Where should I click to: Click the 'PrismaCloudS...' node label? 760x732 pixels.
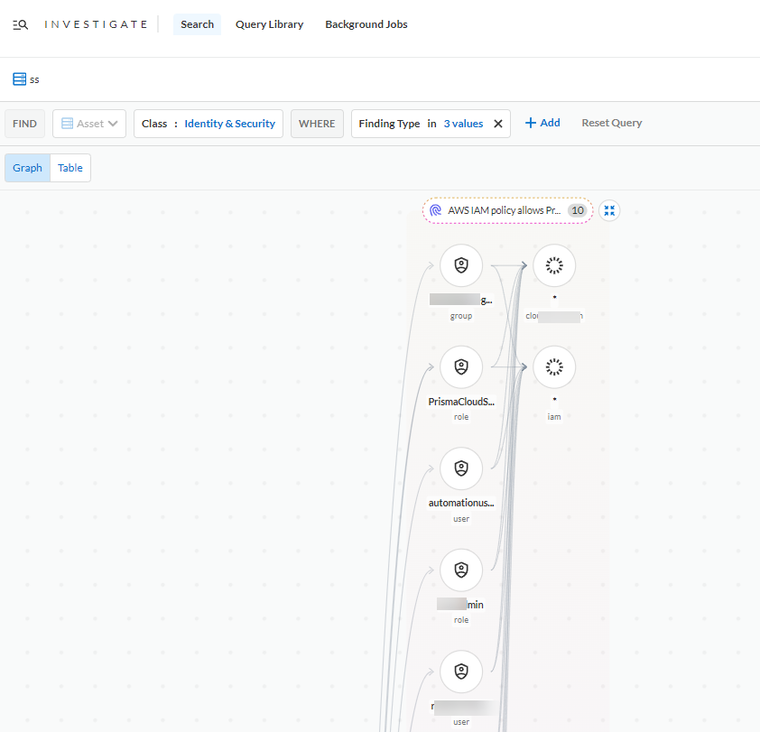(x=461, y=402)
